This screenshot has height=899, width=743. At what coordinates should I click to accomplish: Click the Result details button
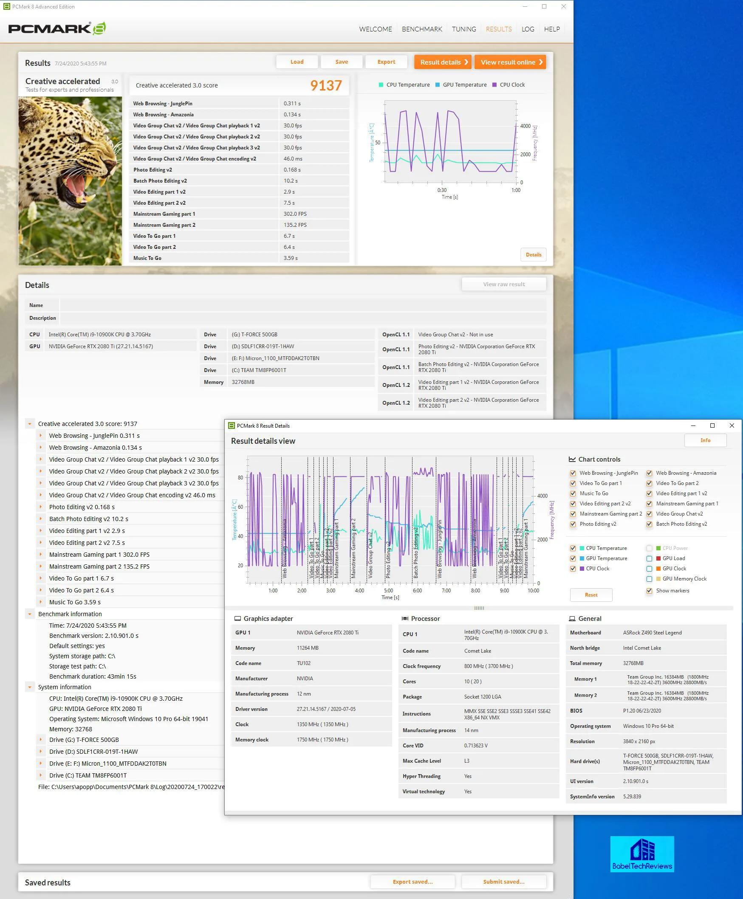click(443, 62)
